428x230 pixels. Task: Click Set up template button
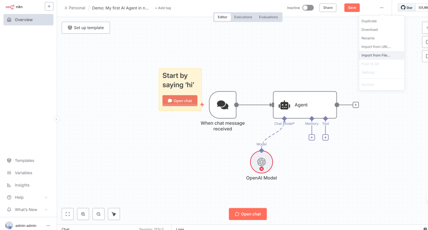[x=86, y=28]
